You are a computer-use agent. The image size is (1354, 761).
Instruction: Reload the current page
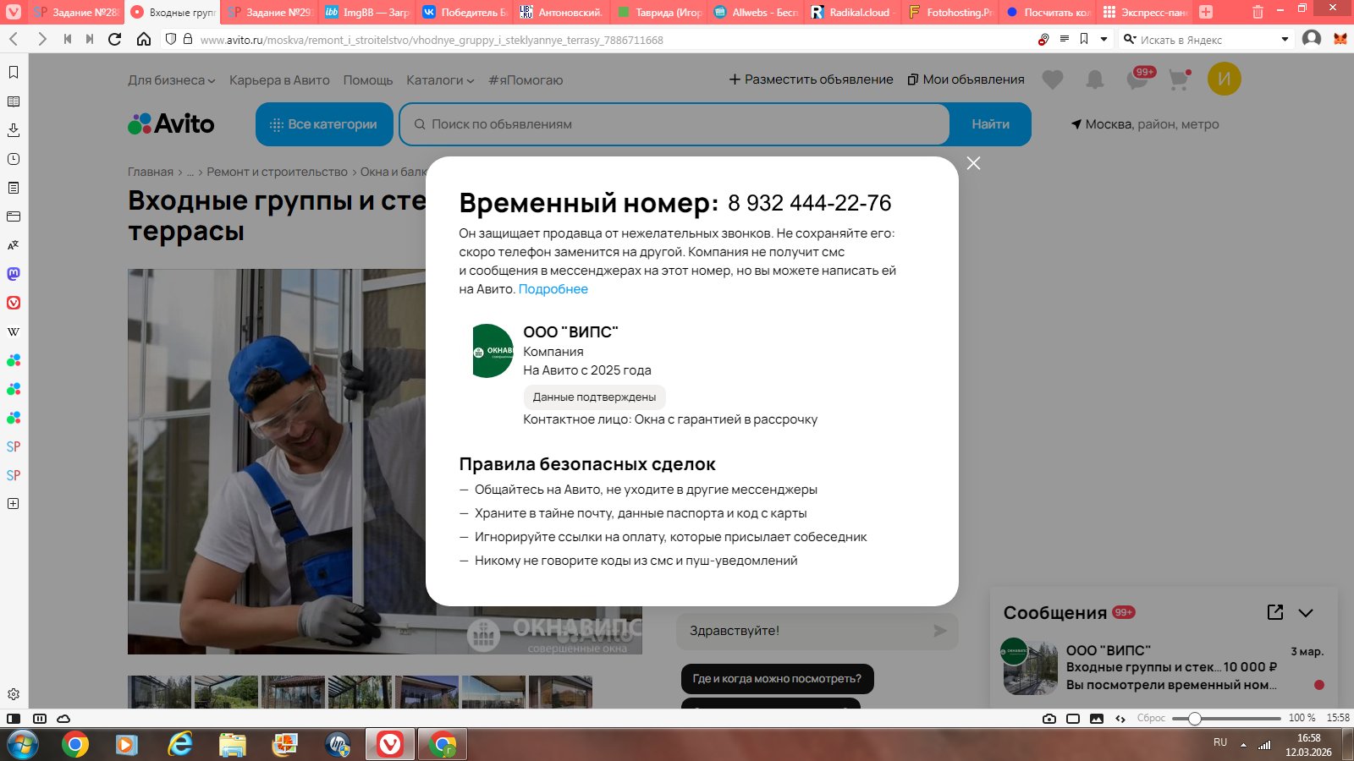tap(115, 39)
